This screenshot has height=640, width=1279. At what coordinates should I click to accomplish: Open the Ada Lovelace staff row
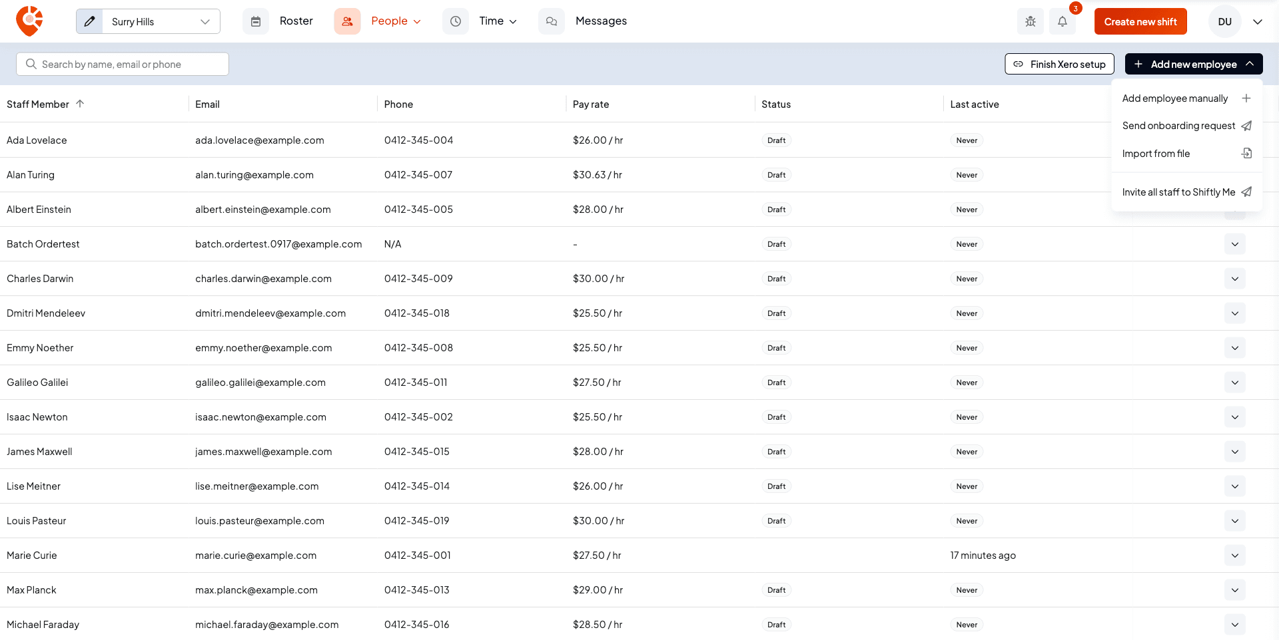point(639,140)
